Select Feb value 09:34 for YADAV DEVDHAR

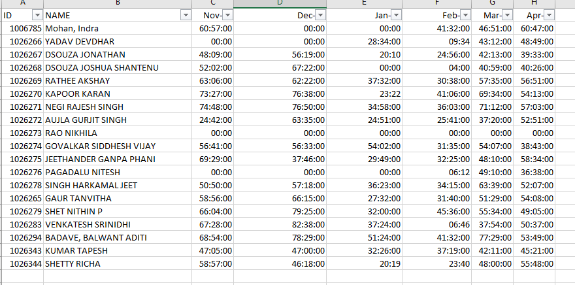coord(436,41)
